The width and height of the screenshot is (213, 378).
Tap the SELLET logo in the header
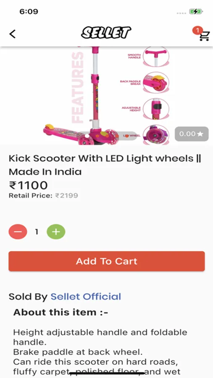click(x=106, y=33)
